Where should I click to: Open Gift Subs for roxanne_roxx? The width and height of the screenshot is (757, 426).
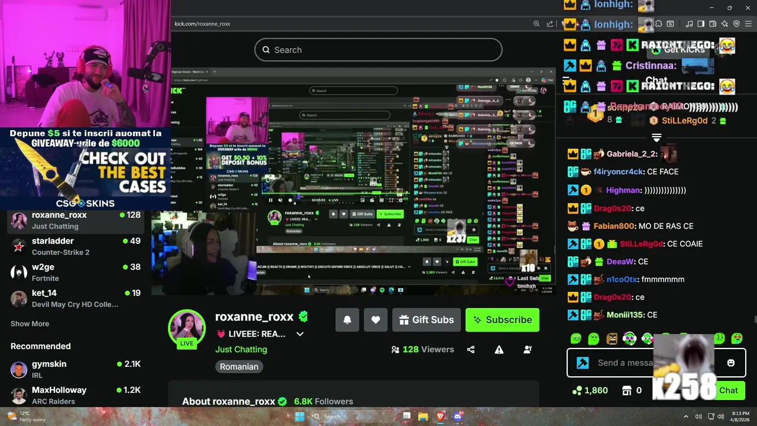coord(426,319)
